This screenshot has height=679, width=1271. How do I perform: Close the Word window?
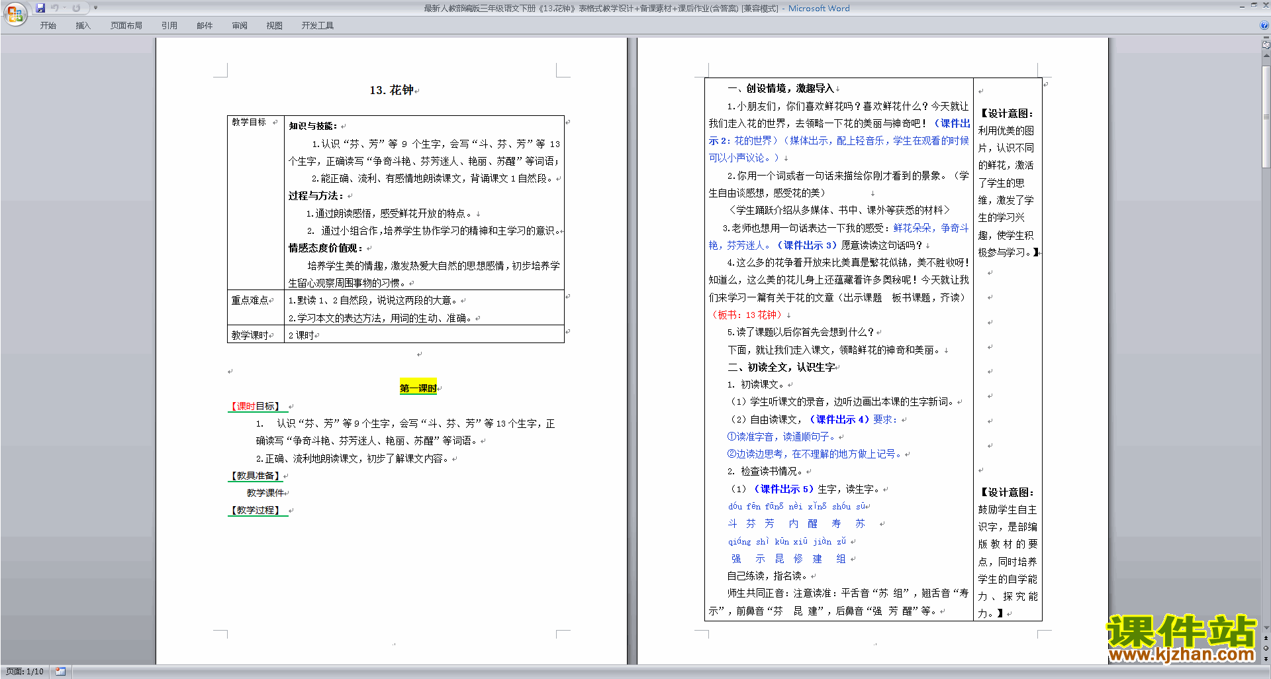[1265, 5]
